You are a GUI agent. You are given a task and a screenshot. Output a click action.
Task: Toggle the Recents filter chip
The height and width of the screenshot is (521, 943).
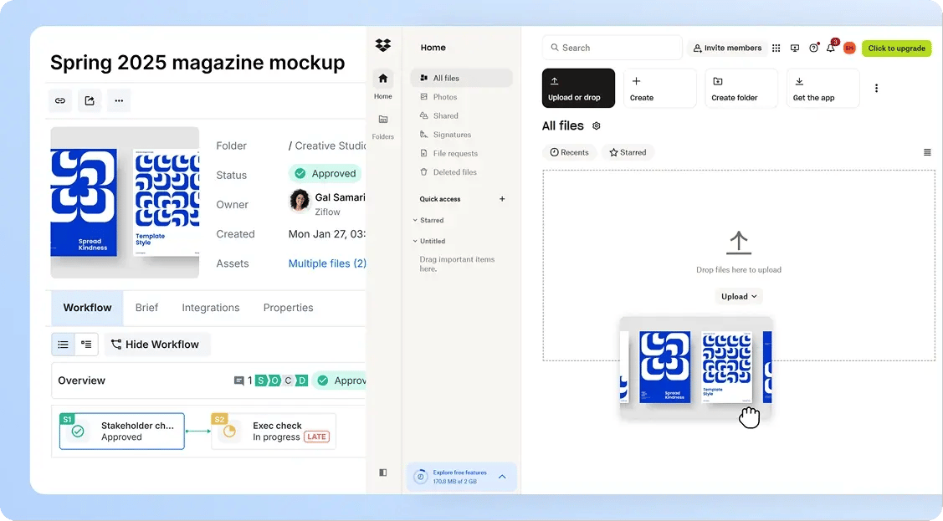(569, 152)
